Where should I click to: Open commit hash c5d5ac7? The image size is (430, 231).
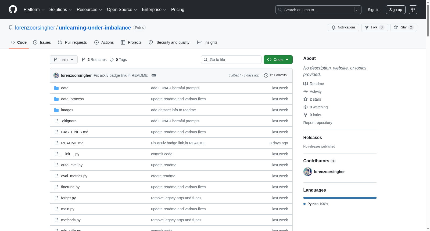click(x=235, y=75)
